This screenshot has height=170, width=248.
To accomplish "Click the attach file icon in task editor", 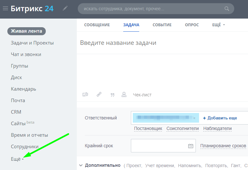I will pyautogui.click(x=85, y=94).
